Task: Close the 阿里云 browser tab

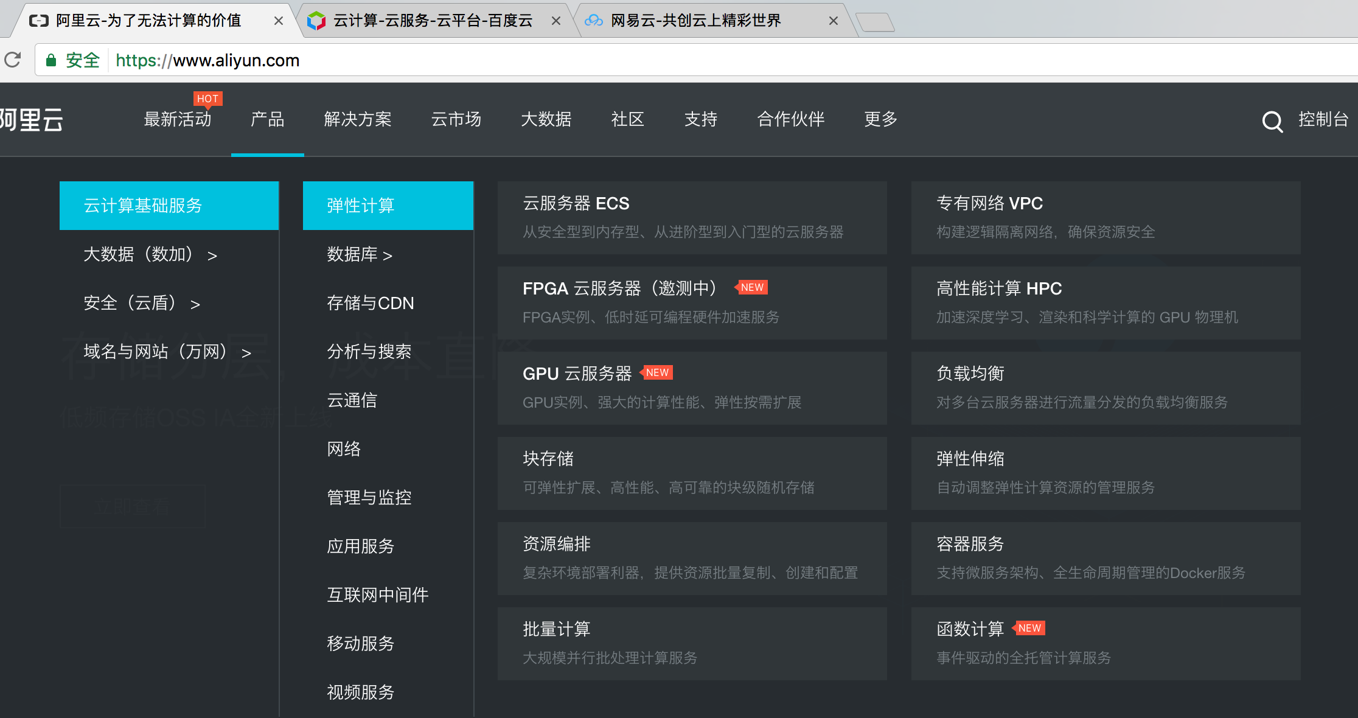Action: click(279, 21)
